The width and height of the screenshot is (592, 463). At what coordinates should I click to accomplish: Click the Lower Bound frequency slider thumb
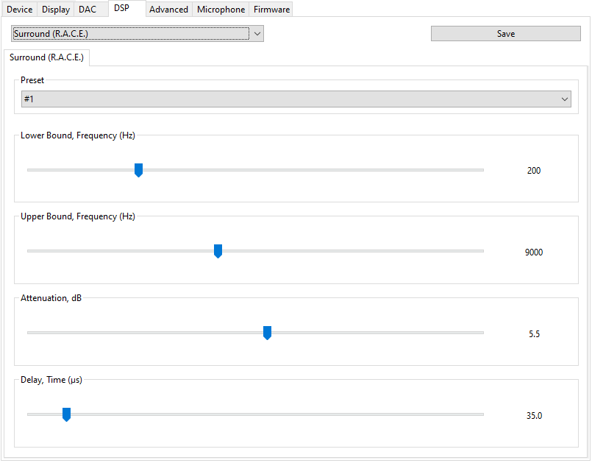[x=138, y=170]
